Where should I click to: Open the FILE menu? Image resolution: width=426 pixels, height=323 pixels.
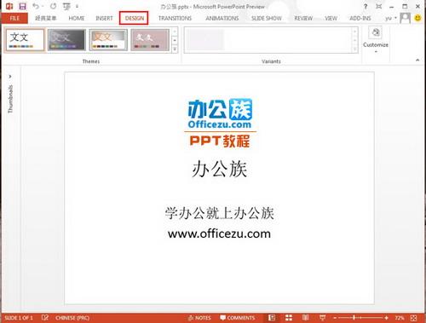click(14, 18)
